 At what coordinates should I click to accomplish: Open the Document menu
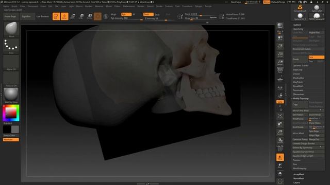(x=32, y=6)
